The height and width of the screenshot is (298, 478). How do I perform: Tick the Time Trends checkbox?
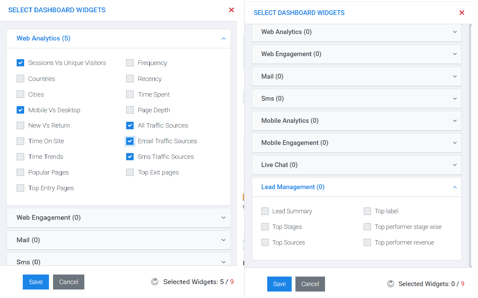tap(20, 156)
